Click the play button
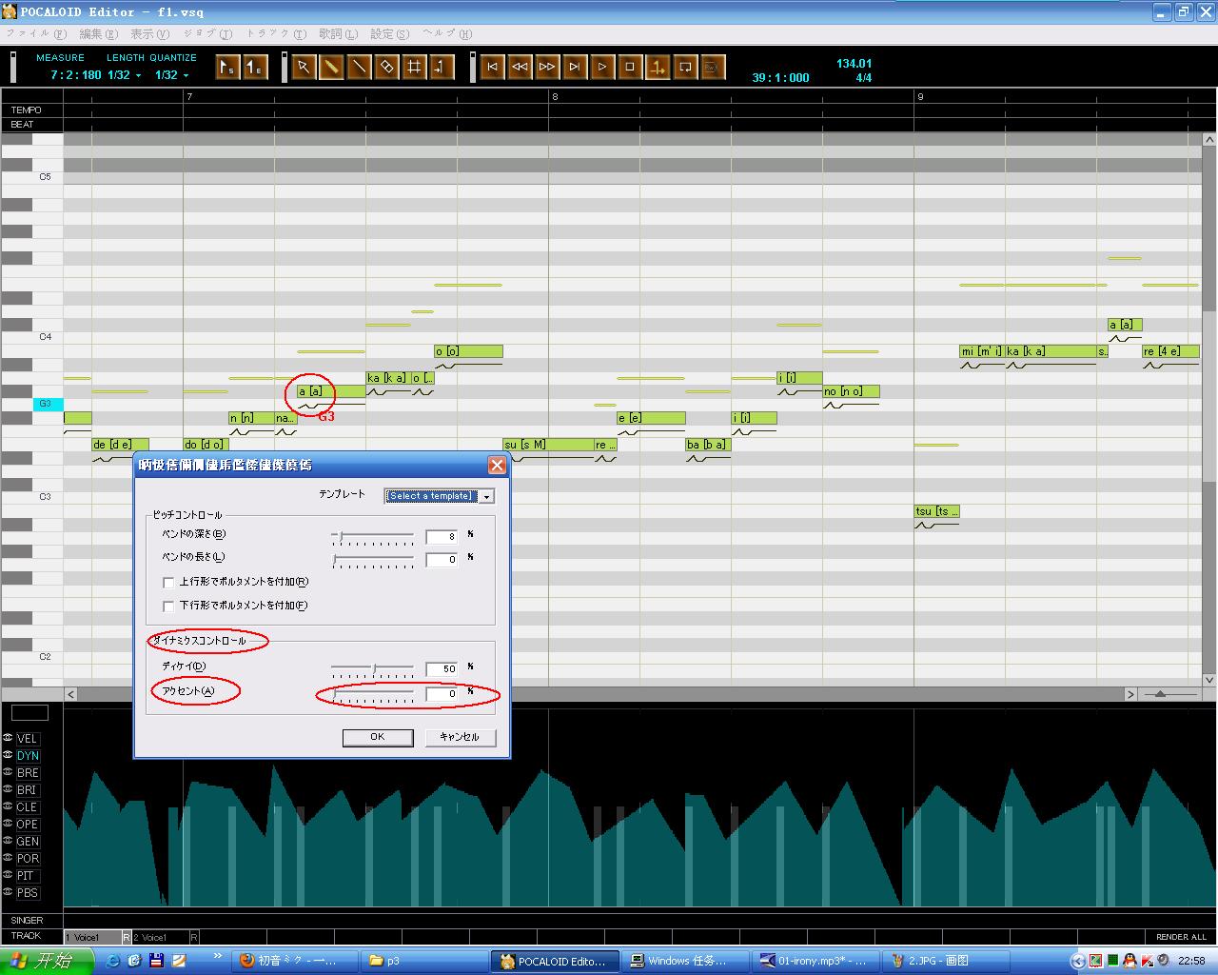Image resolution: width=1218 pixels, height=975 pixels. (602, 67)
